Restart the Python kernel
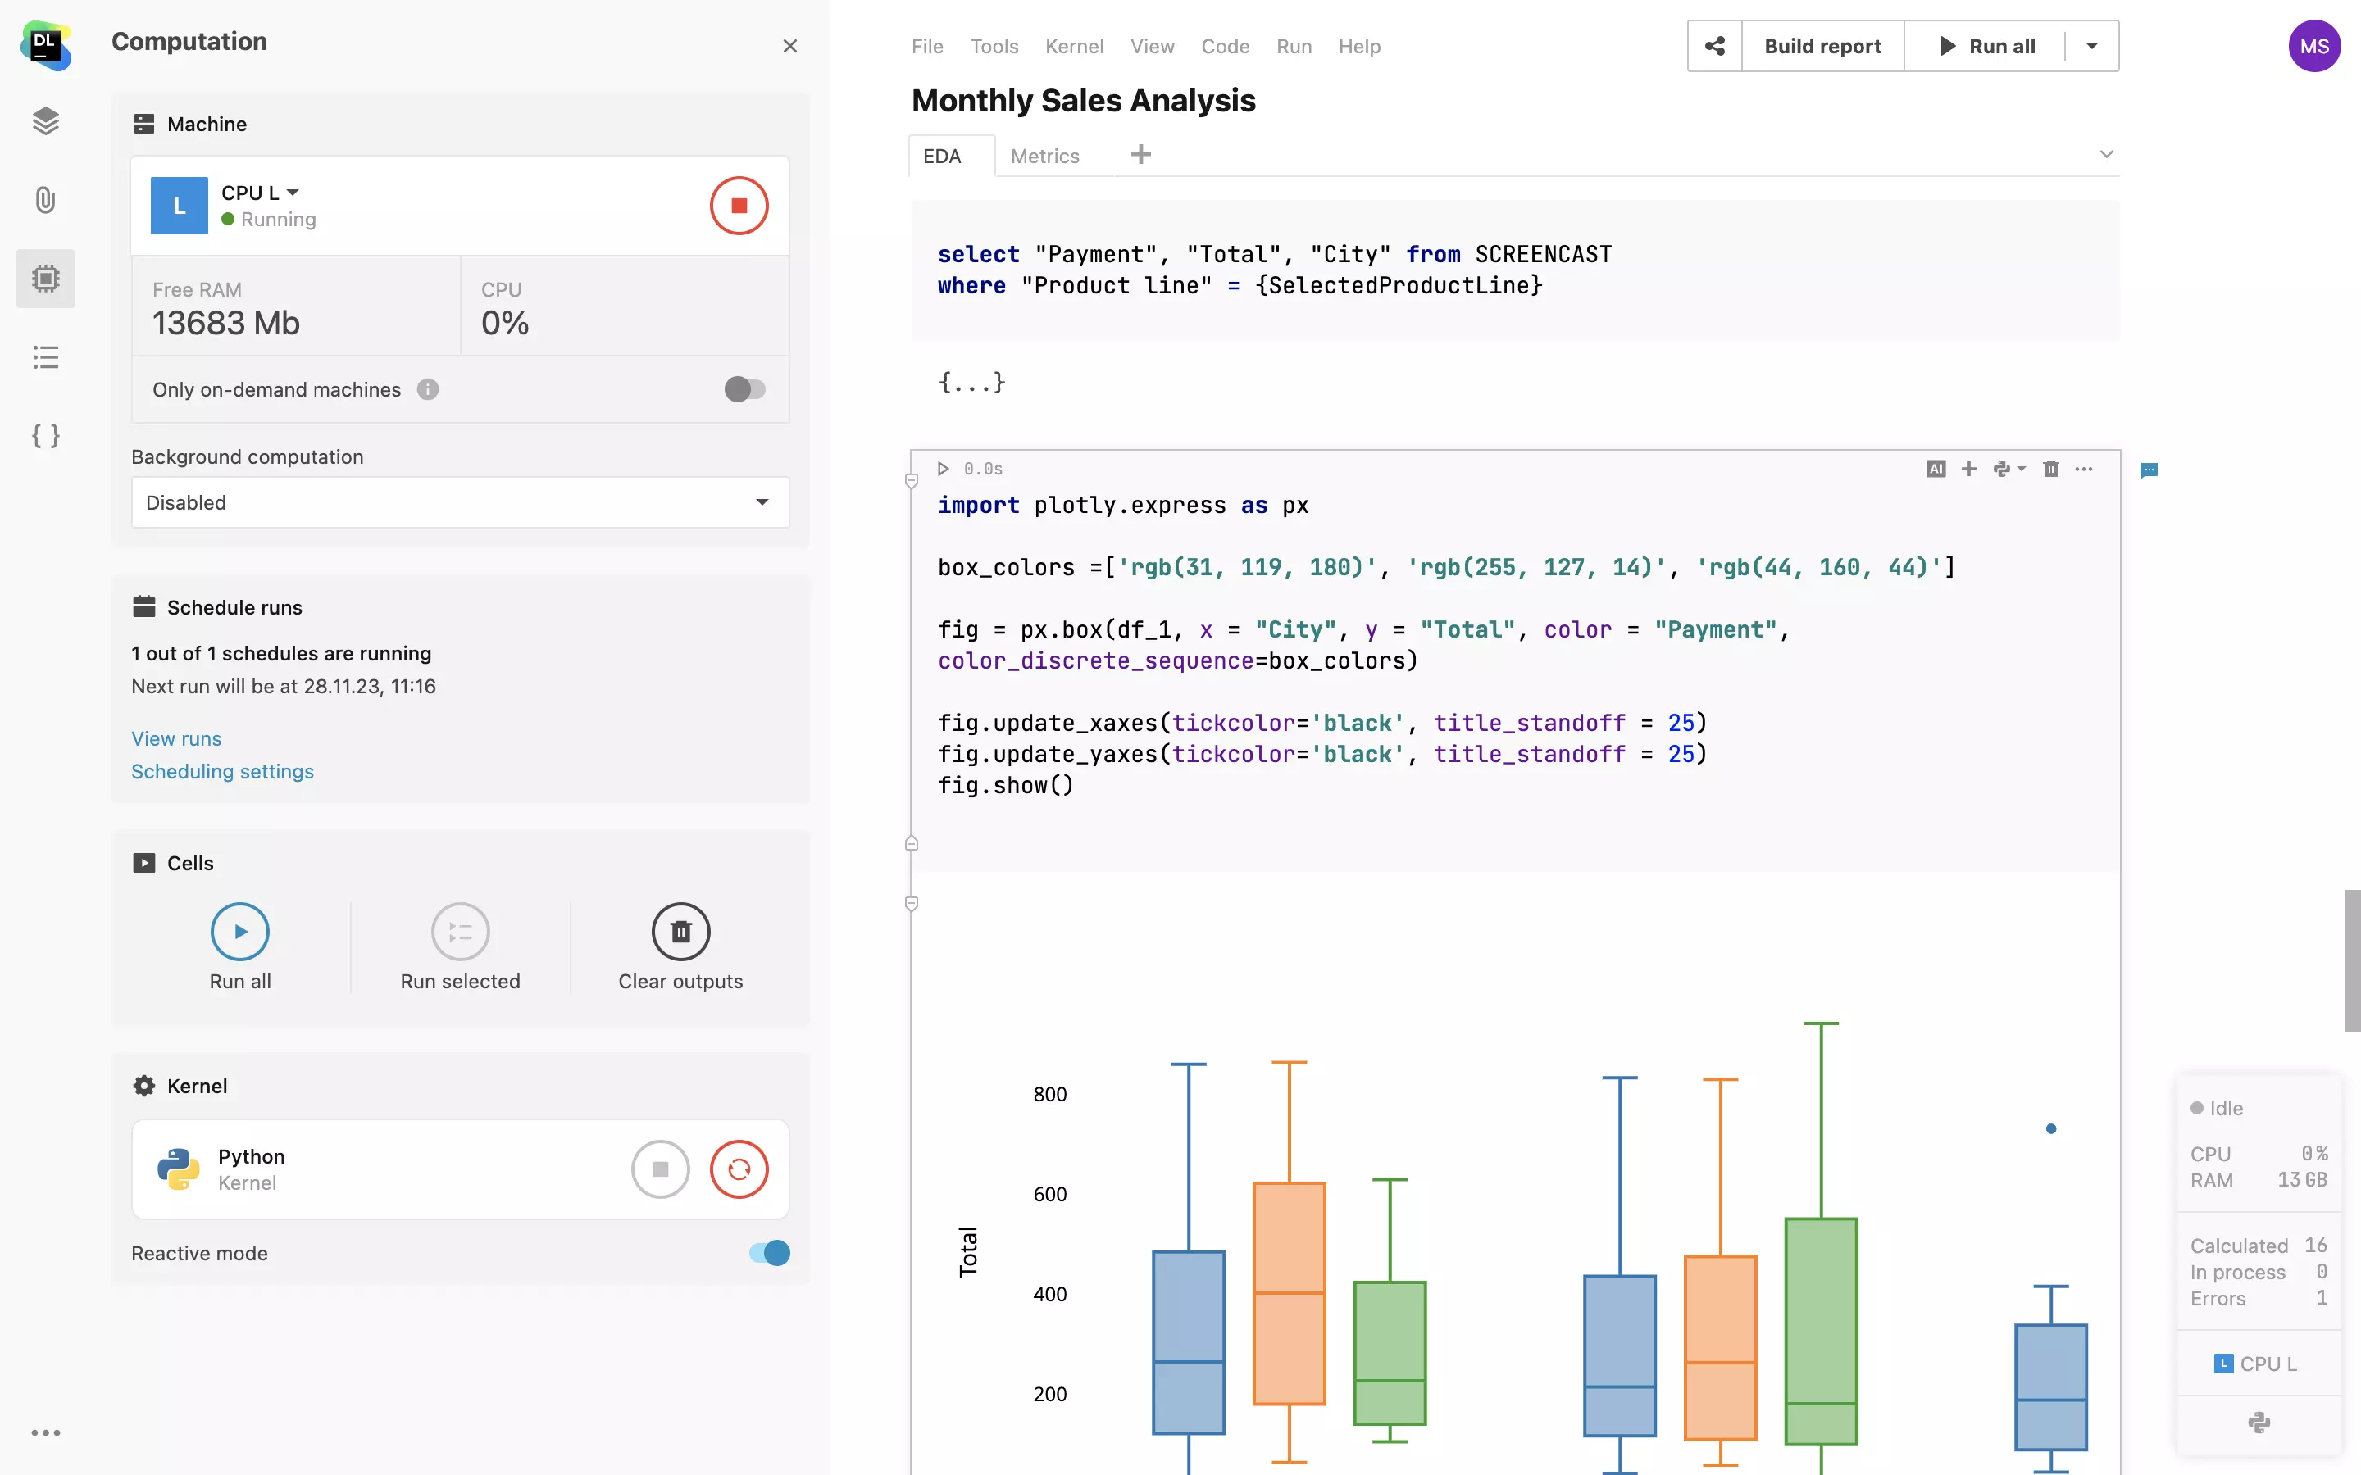The image size is (2361, 1475). tap(739, 1169)
